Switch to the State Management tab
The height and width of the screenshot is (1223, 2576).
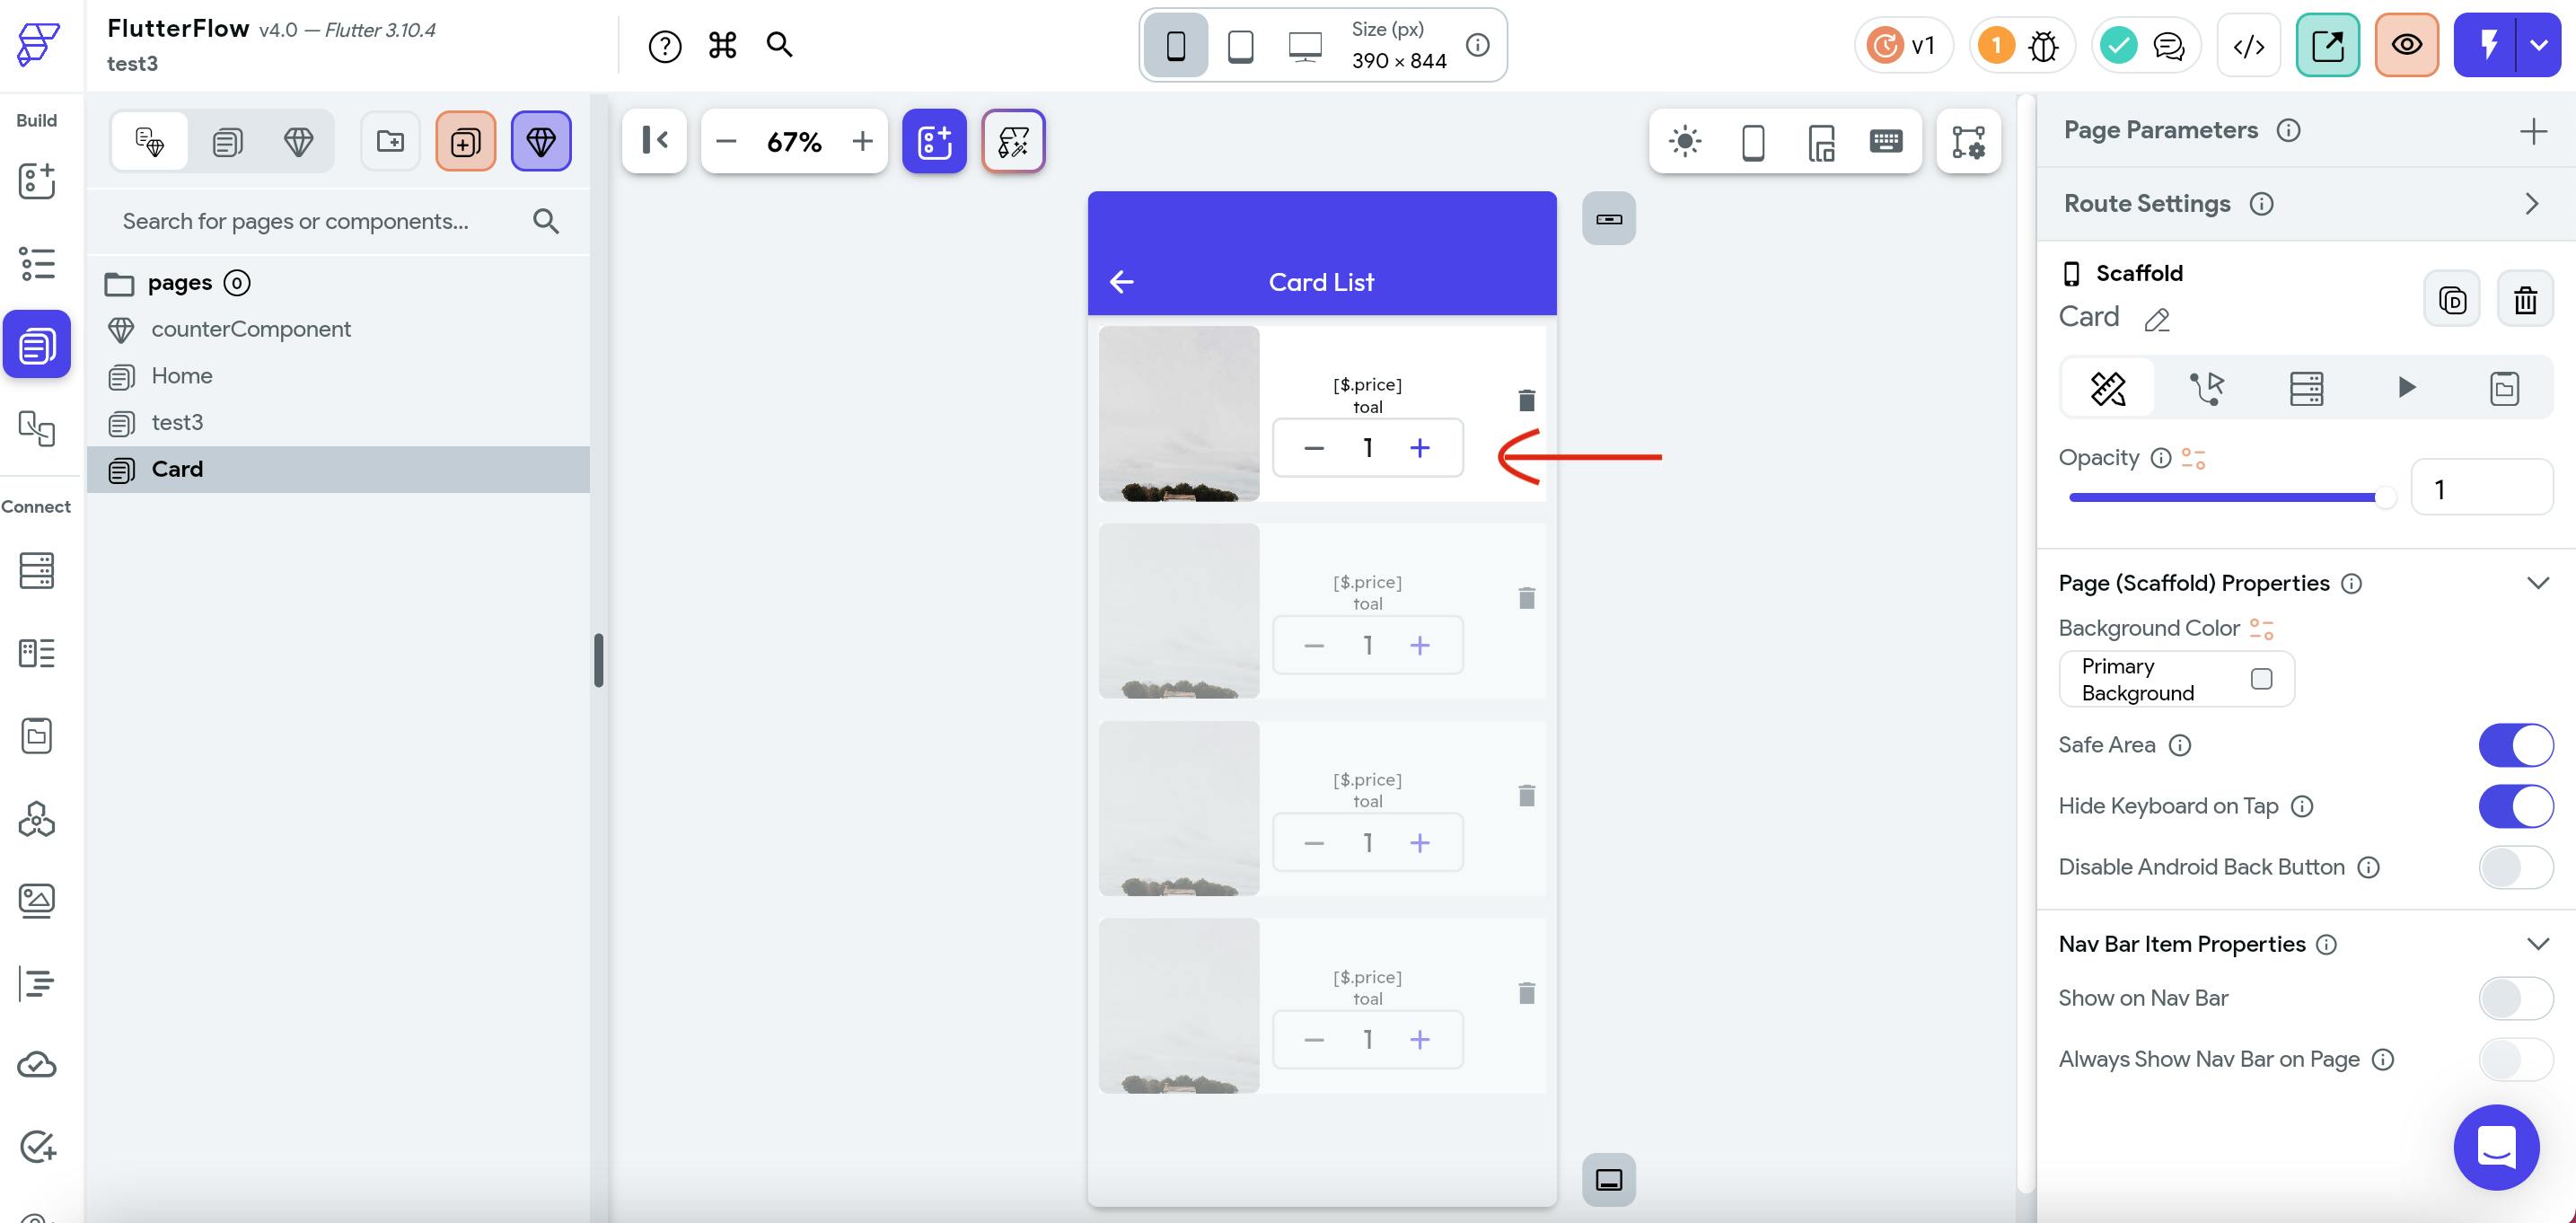[x=2504, y=388]
